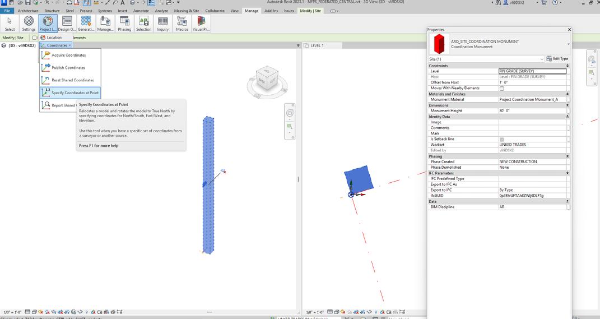Open the Generative Design panel
The height and width of the screenshot is (319, 600).
point(86,24)
